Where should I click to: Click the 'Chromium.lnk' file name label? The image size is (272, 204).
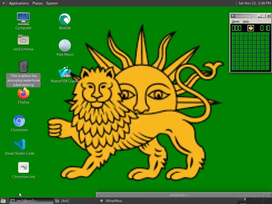pyautogui.click(x=24, y=177)
